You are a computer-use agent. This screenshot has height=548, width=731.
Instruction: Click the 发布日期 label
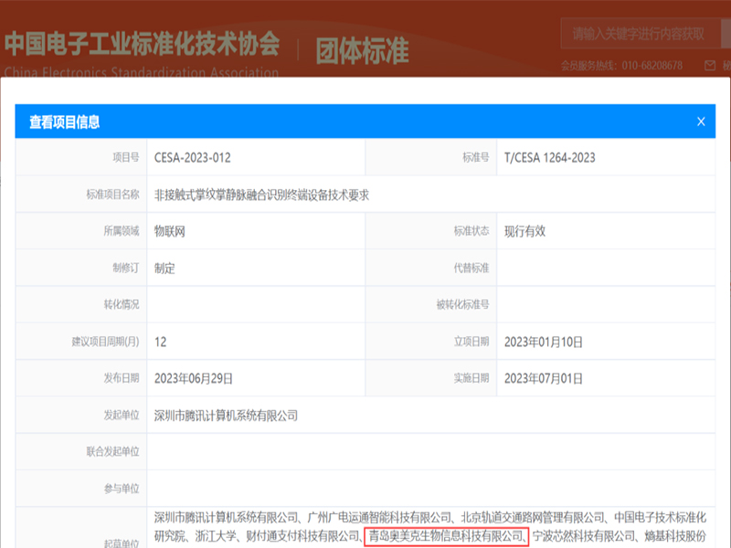tap(122, 378)
